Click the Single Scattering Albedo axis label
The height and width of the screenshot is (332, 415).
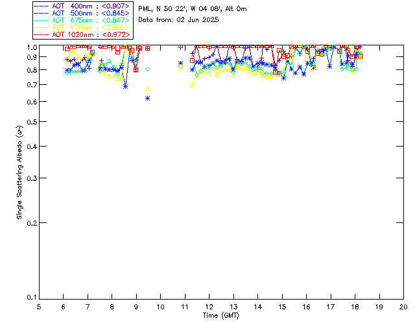[x=19, y=172]
